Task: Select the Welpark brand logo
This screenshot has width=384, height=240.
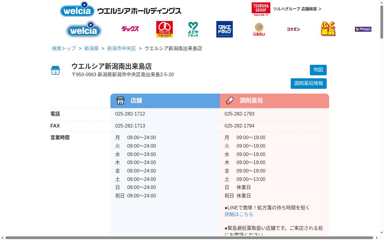Action: [x=363, y=29]
